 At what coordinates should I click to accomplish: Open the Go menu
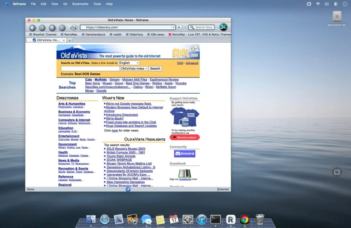click(65, 4)
